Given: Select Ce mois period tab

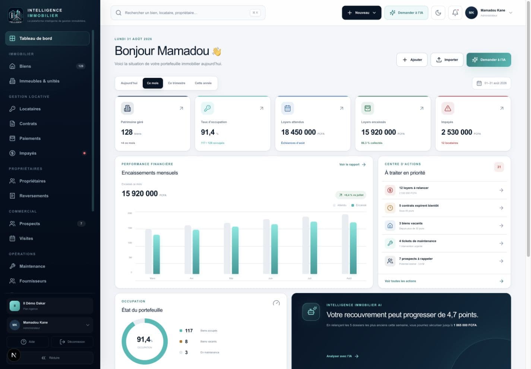Looking at the screenshot, I should tap(153, 83).
